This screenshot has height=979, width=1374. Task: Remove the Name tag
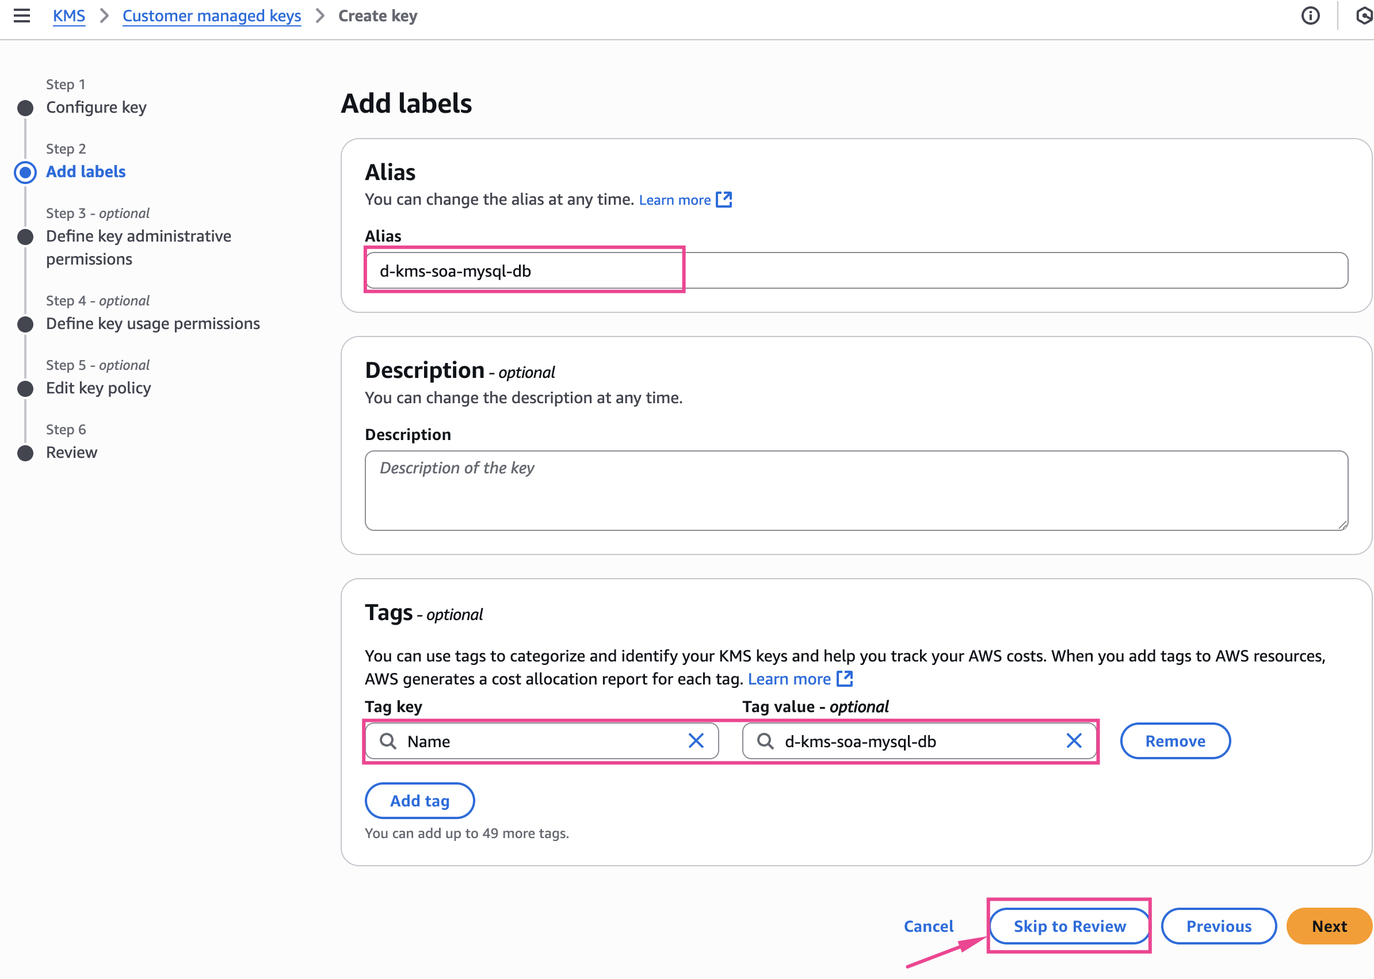click(x=1174, y=741)
